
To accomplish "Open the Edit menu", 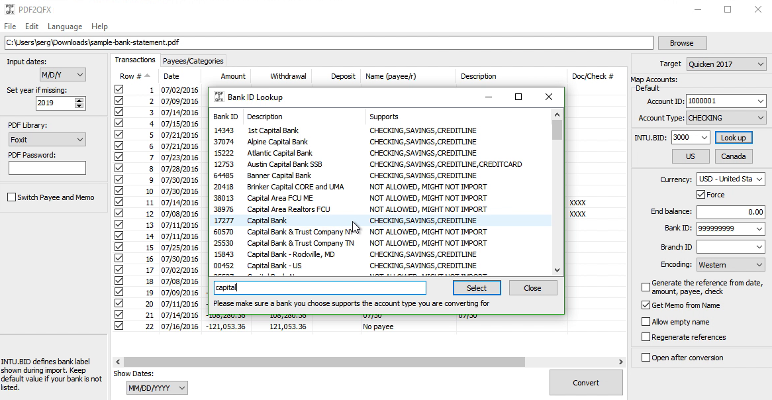I will tap(32, 26).
